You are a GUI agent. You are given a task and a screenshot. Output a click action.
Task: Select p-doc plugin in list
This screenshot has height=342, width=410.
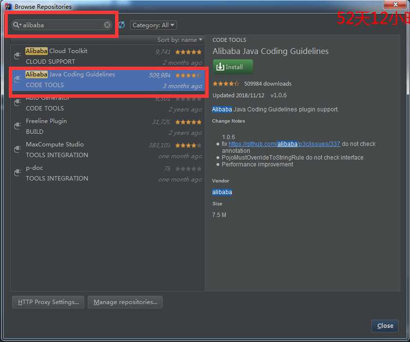(x=108, y=173)
